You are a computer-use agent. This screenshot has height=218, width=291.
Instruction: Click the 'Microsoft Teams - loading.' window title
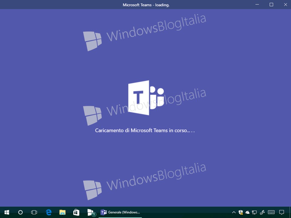(x=146, y=5)
